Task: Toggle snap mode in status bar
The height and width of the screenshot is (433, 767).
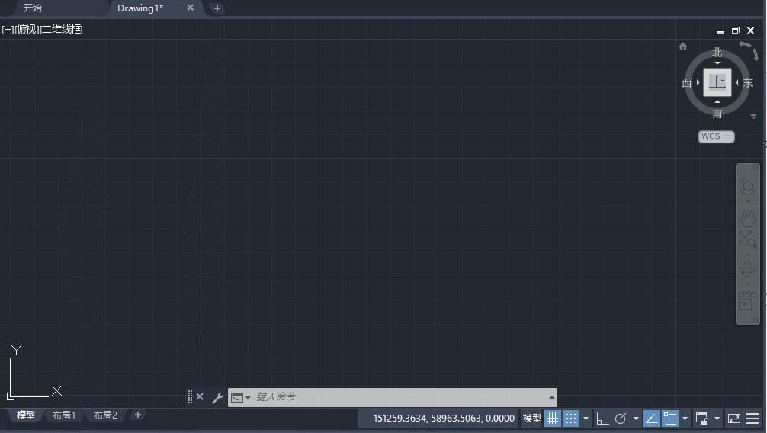Action: tap(570, 419)
